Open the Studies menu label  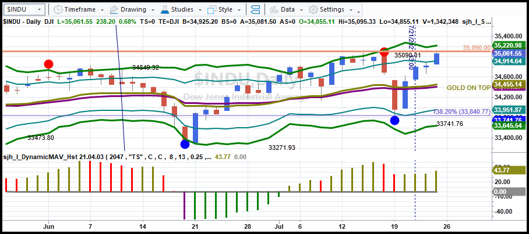182,9
